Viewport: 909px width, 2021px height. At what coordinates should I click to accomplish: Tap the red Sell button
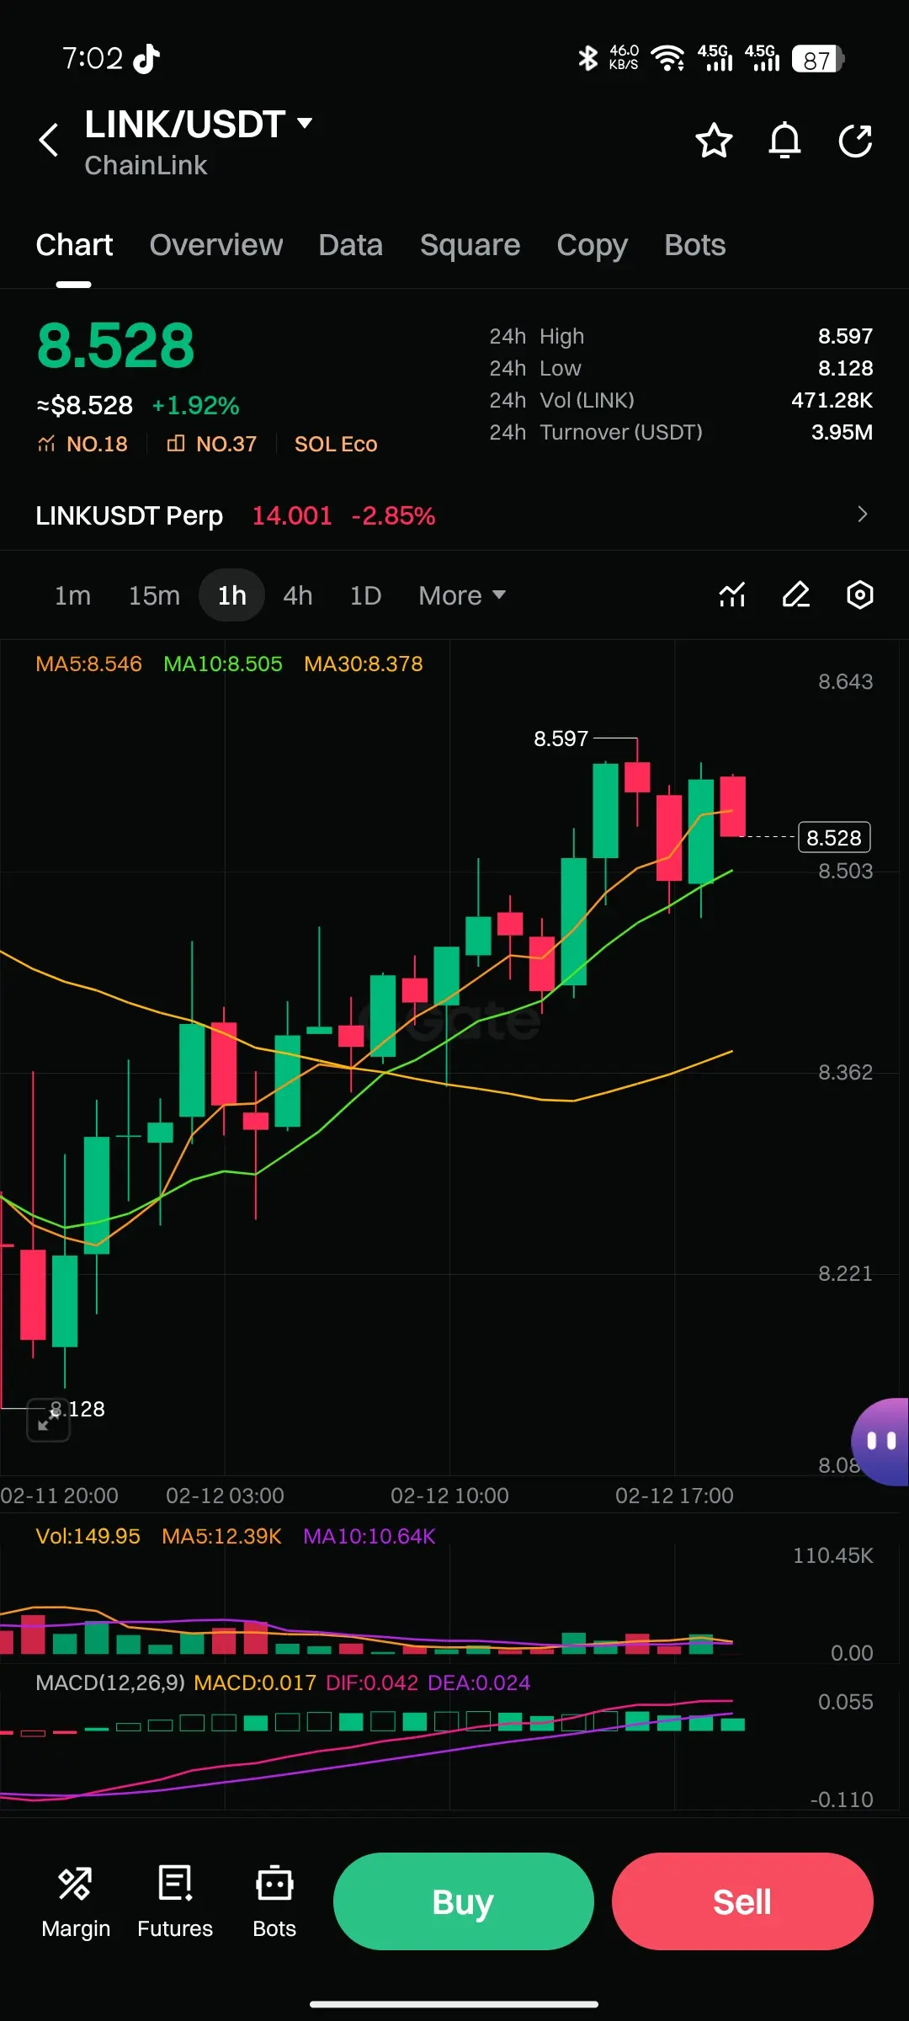click(x=742, y=1901)
